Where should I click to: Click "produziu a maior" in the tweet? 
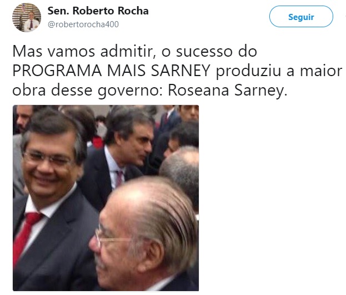(279, 71)
